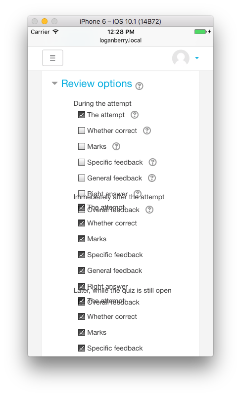Open Specific feedback help icon
Screen dimensions: 241x396
click(152, 162)
